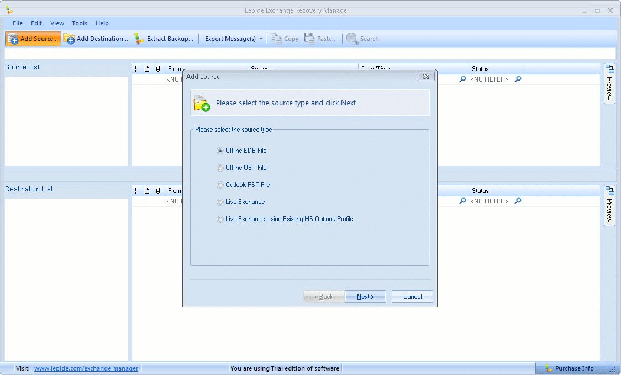Viewport: 621px width, 375px height.
Task: Click Source list Status filter search icon
Action: pyautogui.click(x=518, y=79)
